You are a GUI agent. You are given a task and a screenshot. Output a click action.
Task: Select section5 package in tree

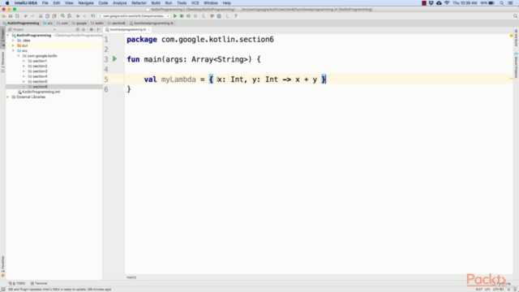40,81
